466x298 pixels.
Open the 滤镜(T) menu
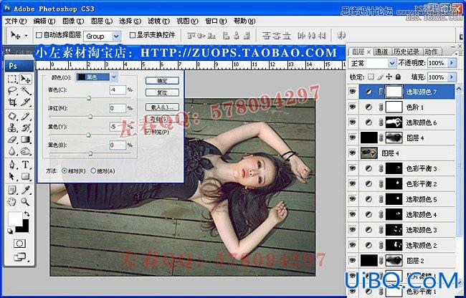(158, 21)
